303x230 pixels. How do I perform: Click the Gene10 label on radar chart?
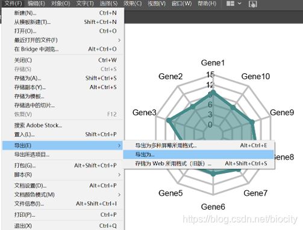(255, 76)
